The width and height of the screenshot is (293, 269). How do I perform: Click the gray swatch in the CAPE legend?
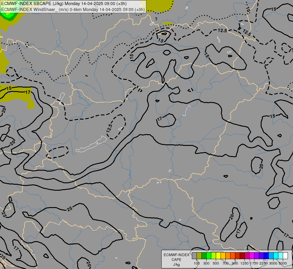point(194,256)
